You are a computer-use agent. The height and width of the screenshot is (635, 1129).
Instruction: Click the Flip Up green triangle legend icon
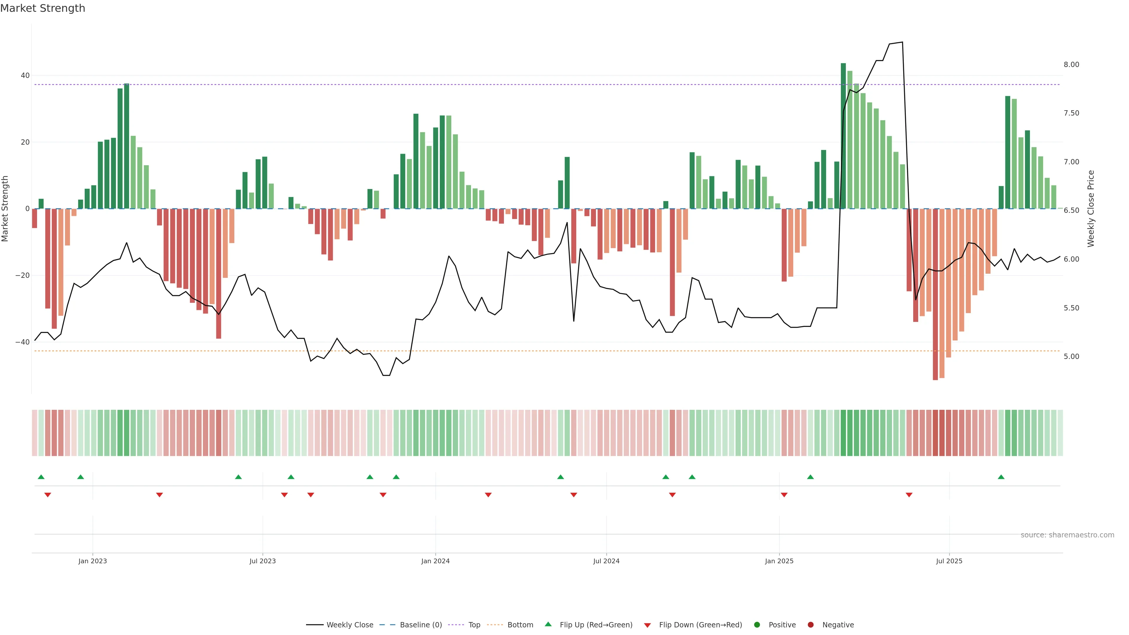[x=548, y=624]
